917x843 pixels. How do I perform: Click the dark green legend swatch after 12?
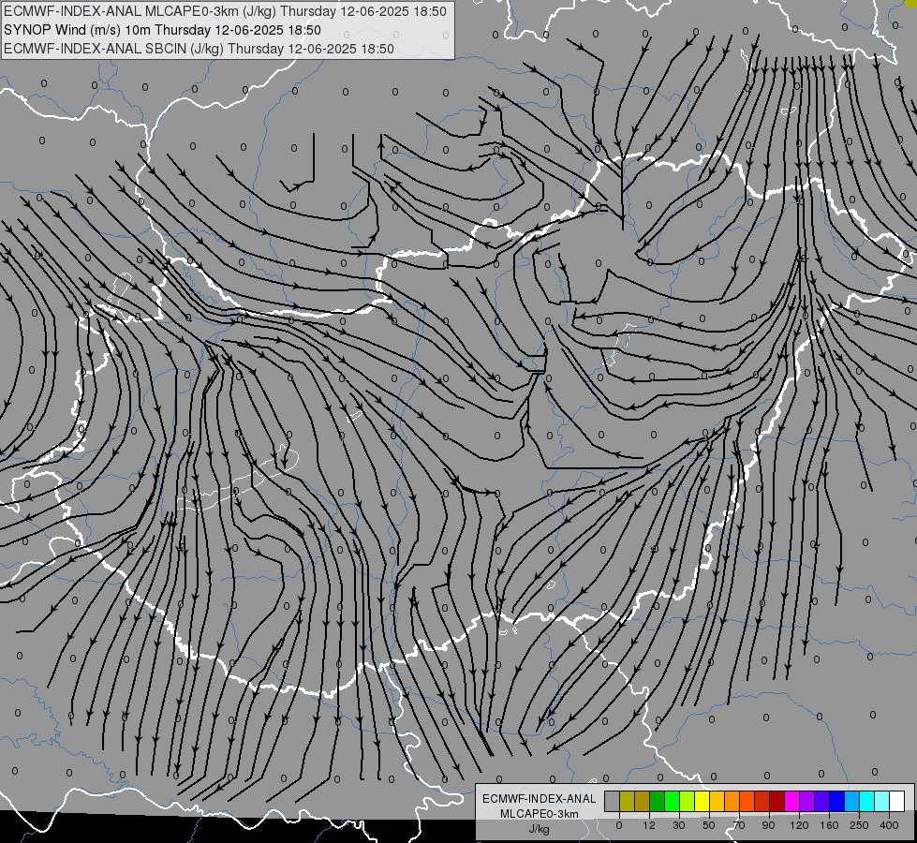658,801
